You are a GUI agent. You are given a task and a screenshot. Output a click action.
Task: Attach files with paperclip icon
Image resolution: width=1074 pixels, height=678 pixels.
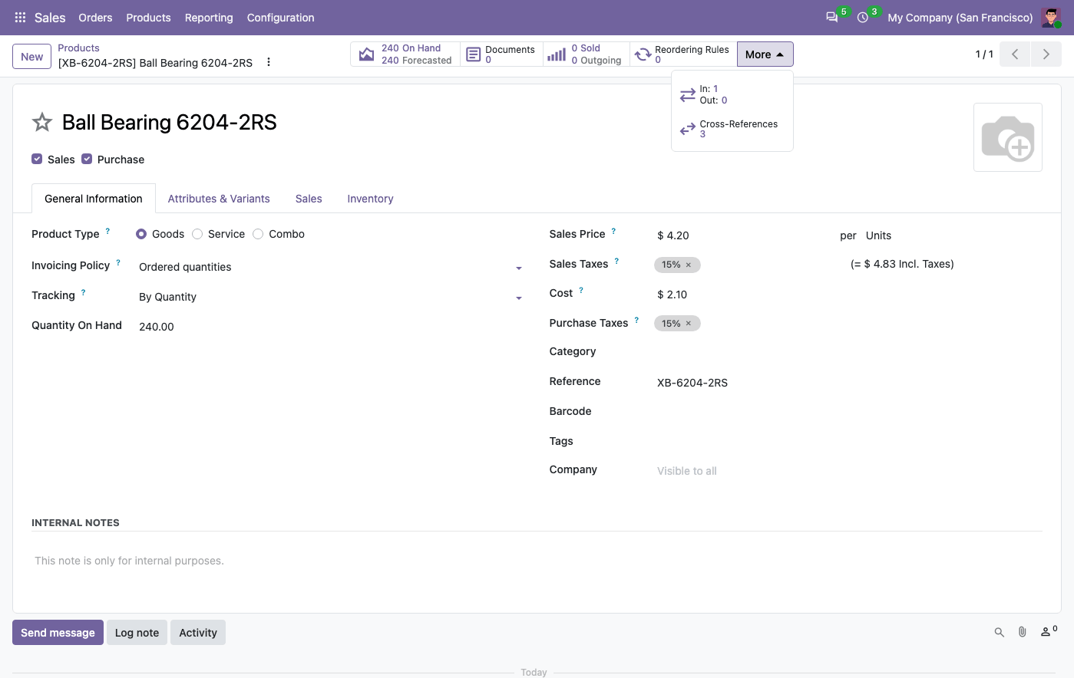(1023, 633)
